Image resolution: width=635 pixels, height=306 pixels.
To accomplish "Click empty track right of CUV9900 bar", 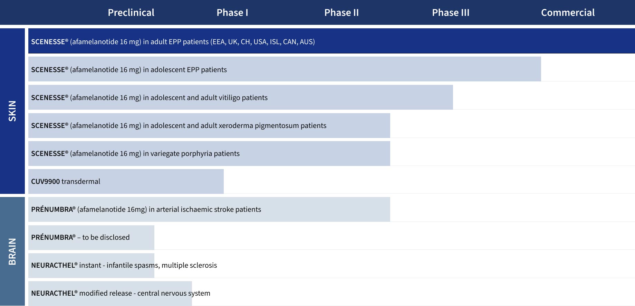I will tap(428, 181).
